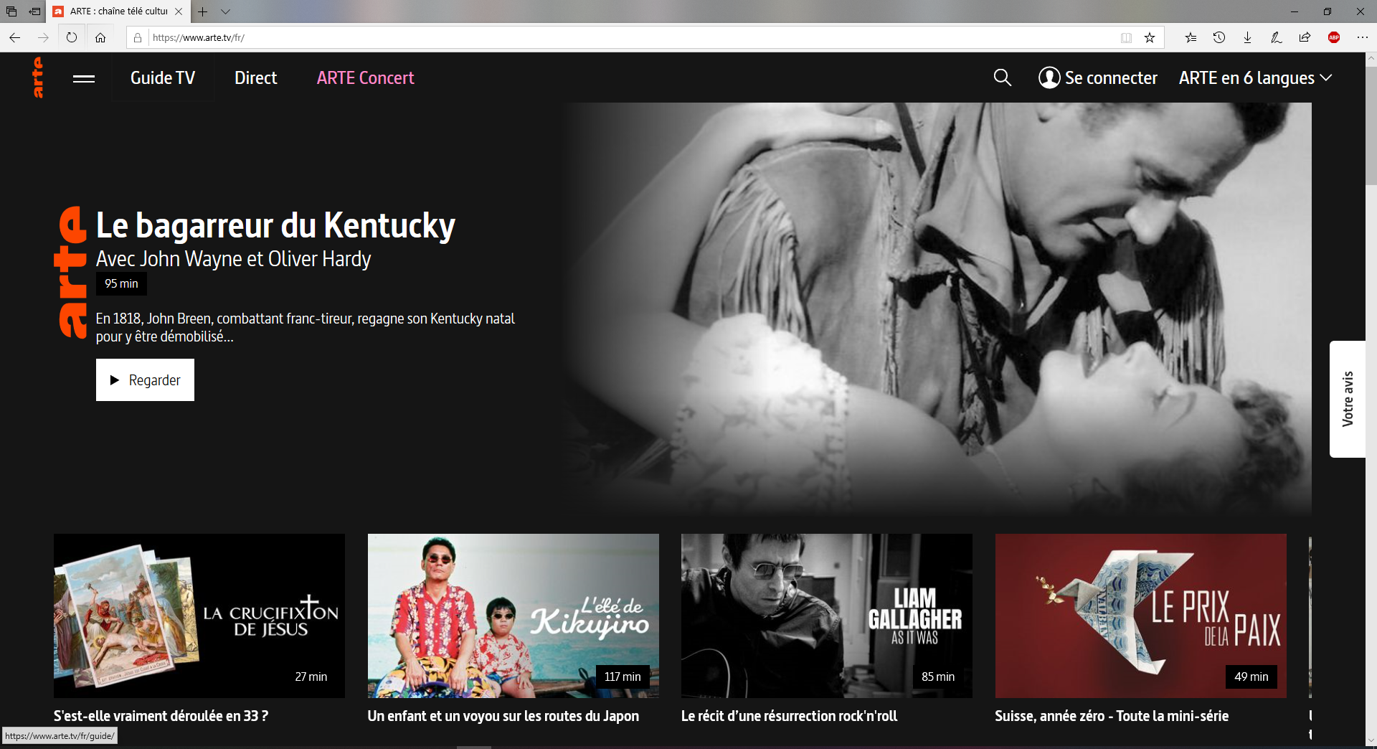This screenshot has height=749, width=1377.
Task: Add page to favorites with star icon
Action: [x=1150, y=38]
